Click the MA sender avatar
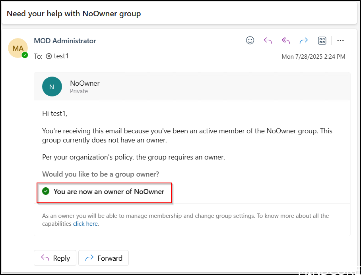The height and width of the screenshot is (275, 361). [x=18, y=48]
